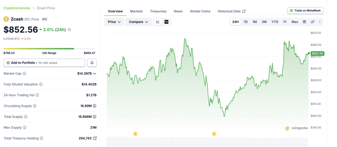Select the Max time range
Image resolution: width=337 pixels, height=147 pixels.
click(x=295, y=22)
